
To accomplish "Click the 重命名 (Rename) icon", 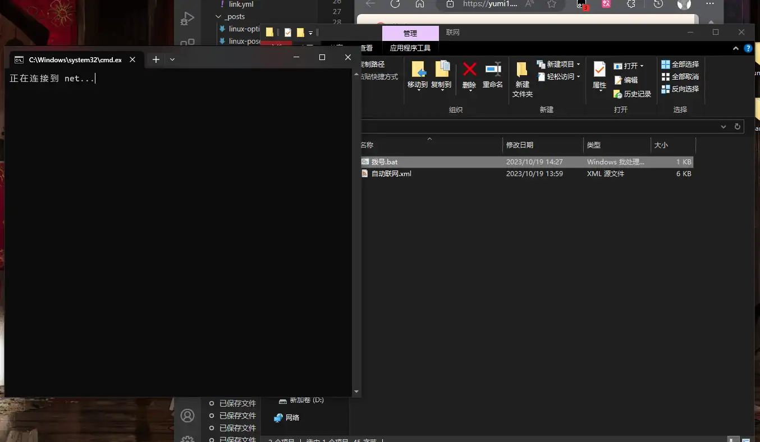I will pyautogui.click(x=493, y=70).
